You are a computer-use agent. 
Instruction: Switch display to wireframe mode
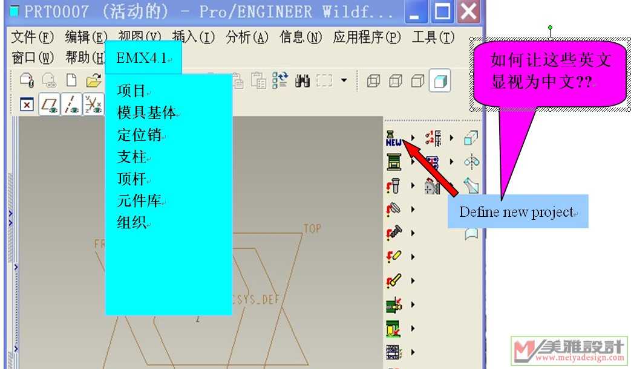click(x=373, y=81)
